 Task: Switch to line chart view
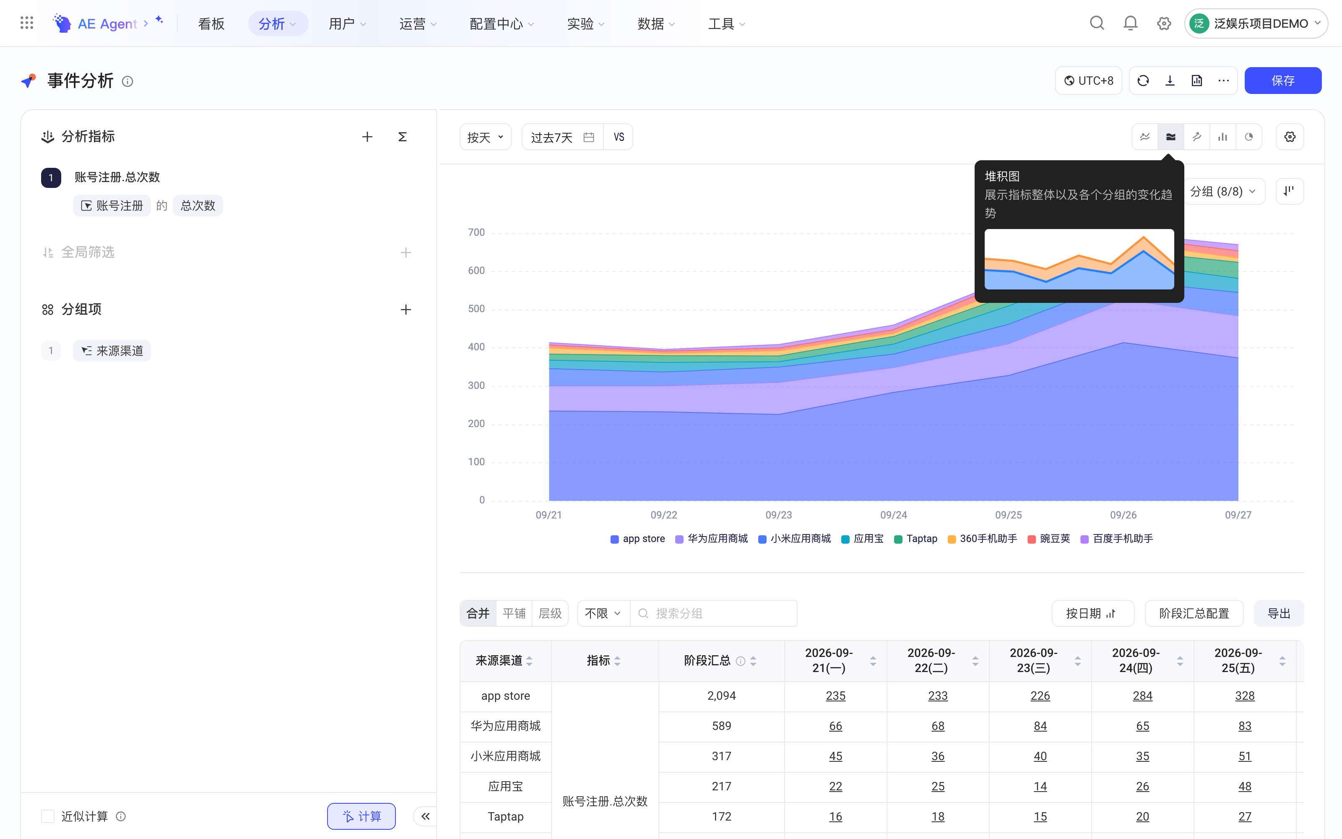[x=1145, y=137]
